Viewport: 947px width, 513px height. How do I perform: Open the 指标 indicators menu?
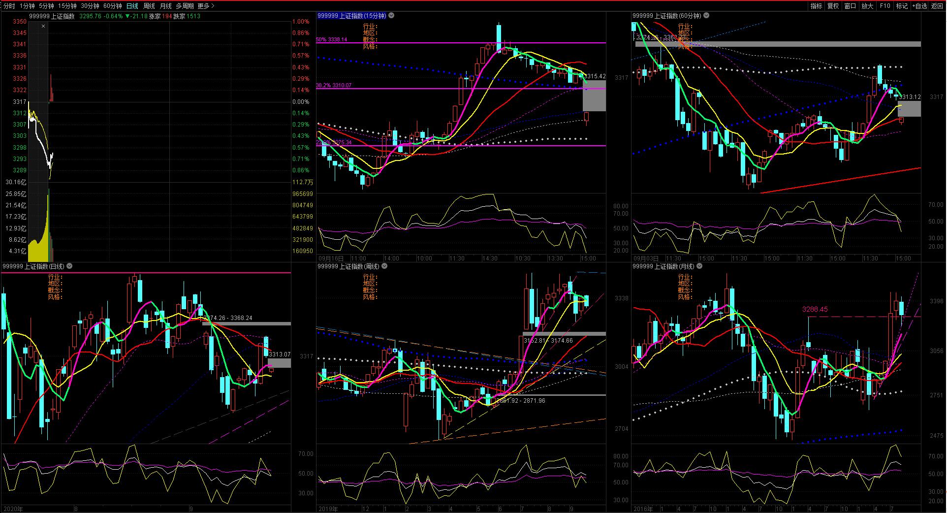[817, 6]
